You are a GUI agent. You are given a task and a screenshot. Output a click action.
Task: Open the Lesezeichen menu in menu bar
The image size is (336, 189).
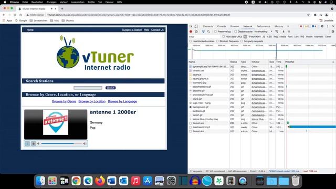(78, 2)
